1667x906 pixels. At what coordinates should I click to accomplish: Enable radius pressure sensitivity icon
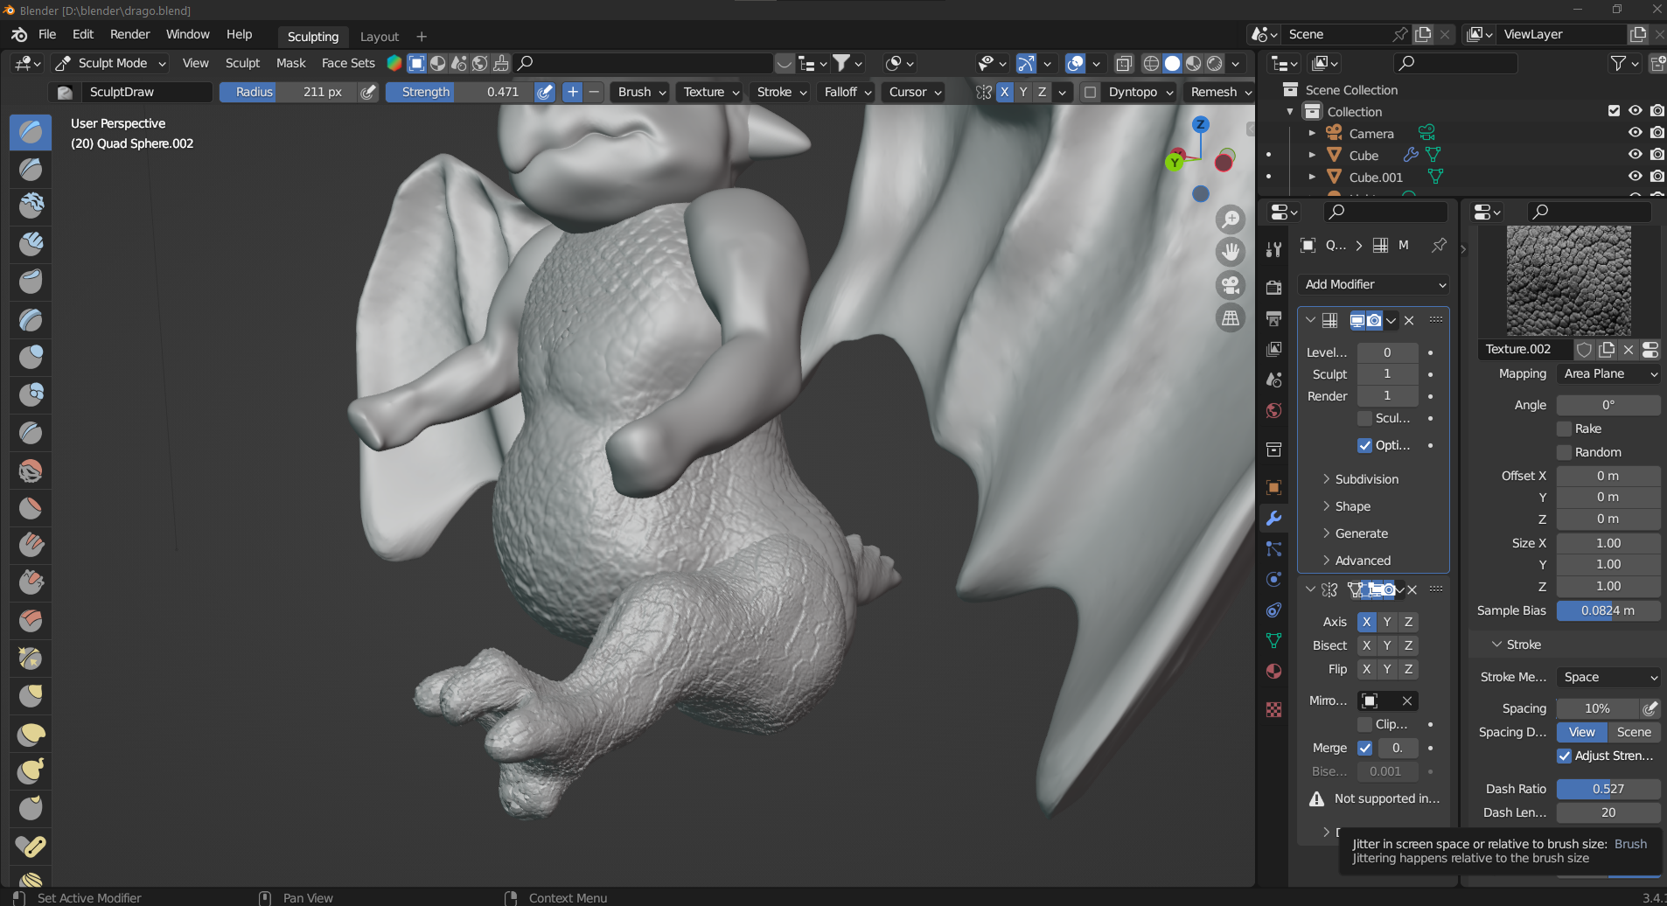click(x=369, y=92)
